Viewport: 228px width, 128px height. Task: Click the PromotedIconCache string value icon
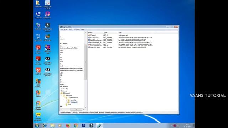[89, 45]
